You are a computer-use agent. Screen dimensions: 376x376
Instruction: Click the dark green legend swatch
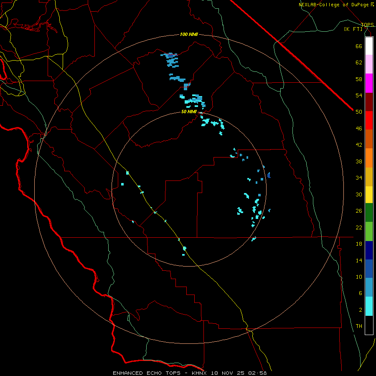click(x=369, y=213)
